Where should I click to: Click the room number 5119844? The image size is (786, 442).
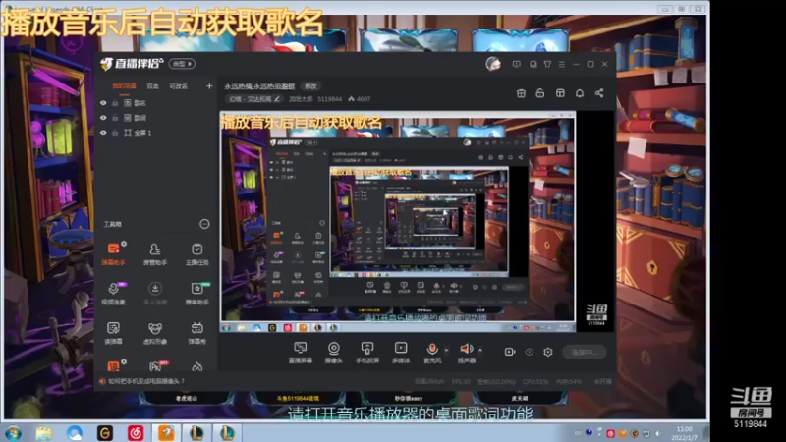(329, 99)
